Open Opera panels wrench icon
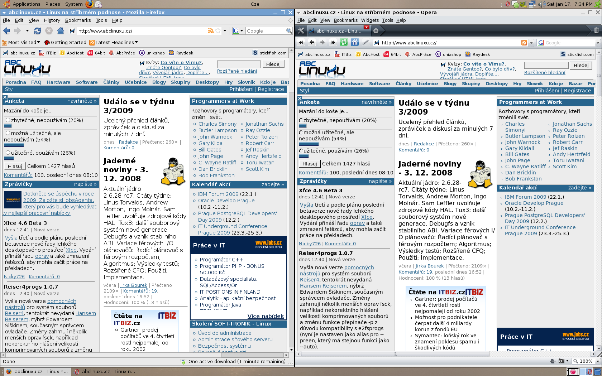The height and width of the screenshot is (376, 602). [301, 31]
